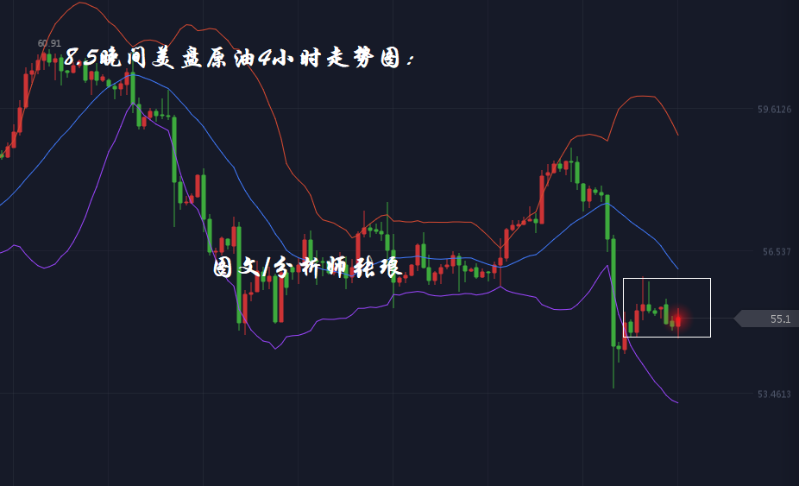Click the character 图 starting the watermark
This screenshot has width=799, height=486.
tap(223, 268)
